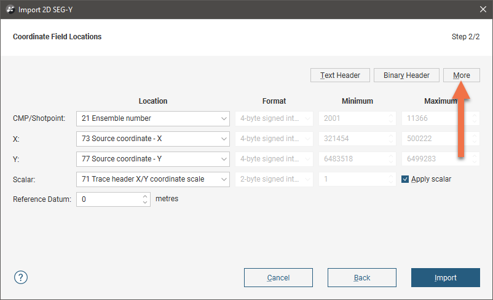Open the Binary Header viewer

pyautogui.click(x=406, y=75)
